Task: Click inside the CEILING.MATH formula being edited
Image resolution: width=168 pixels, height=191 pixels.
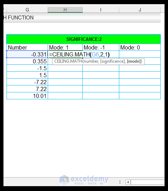Action: tap(79, 54)
